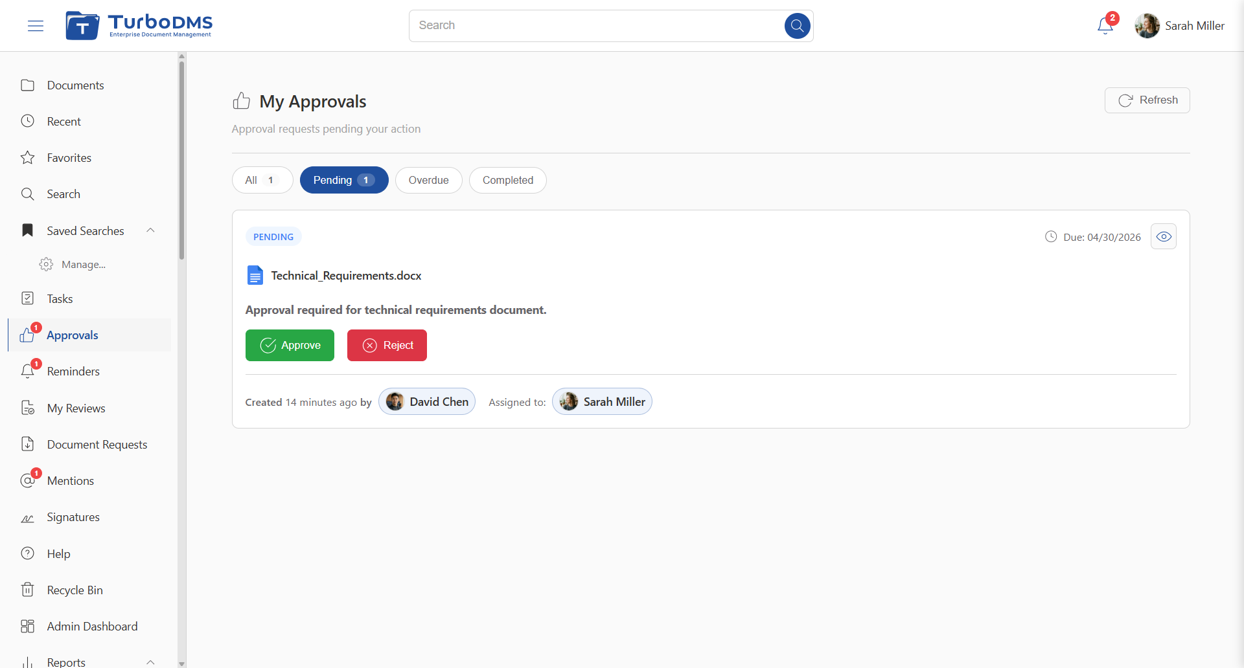Click the red Reject button

pos(387,346)
